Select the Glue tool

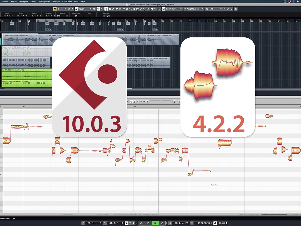click(x=124, y=9)
